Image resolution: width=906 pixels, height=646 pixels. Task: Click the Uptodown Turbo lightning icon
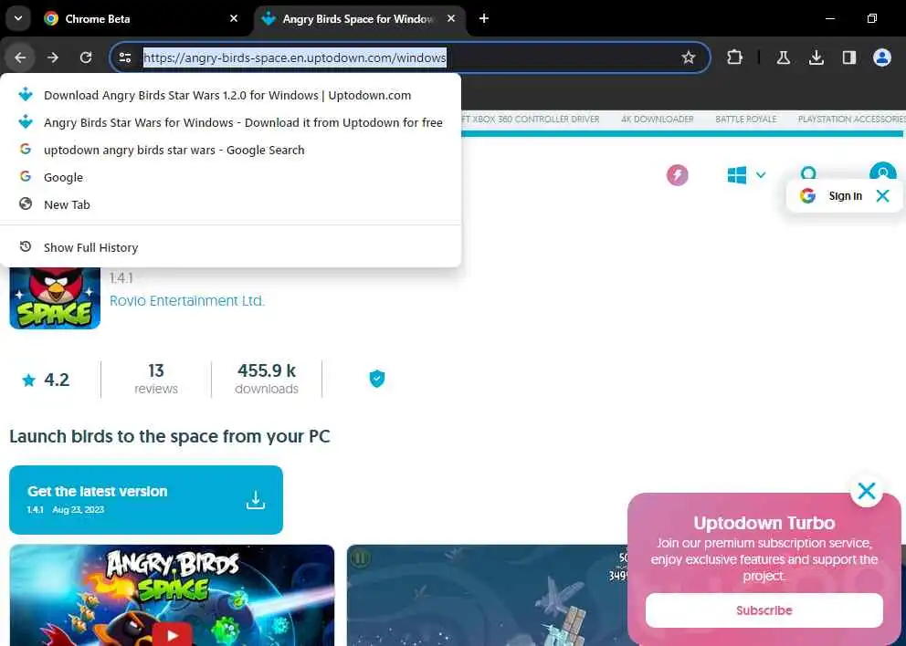677,175
